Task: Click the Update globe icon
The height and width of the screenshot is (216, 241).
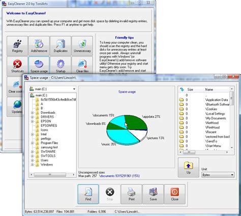Action: pyautogui.click(x=17, y=104)
